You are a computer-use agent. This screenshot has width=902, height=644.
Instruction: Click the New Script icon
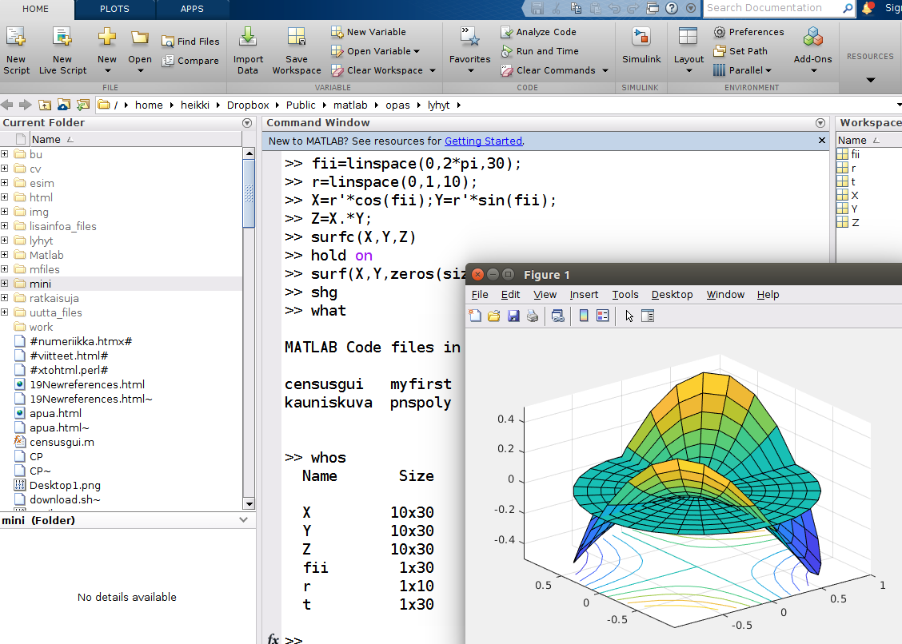(16, 38)
